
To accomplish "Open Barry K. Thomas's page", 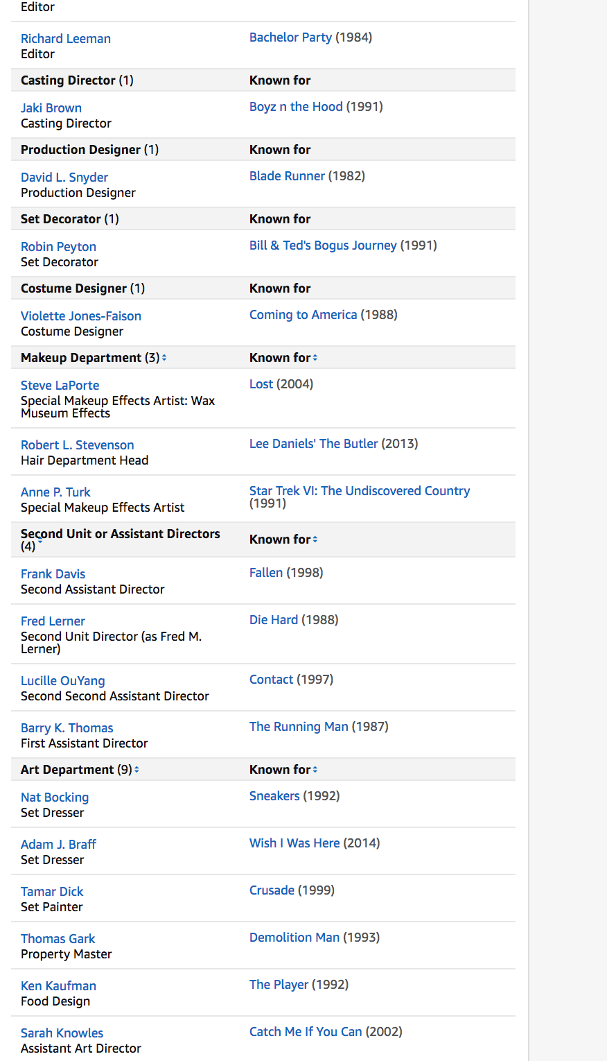I will tap(67, 728).
